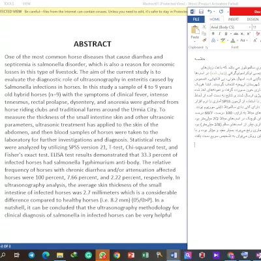
Task: Click the Cut scissors icon
Action: (x=204, y=27)
